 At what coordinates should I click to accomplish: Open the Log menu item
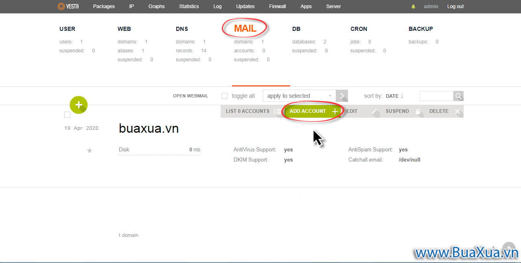tap(217, 6)
